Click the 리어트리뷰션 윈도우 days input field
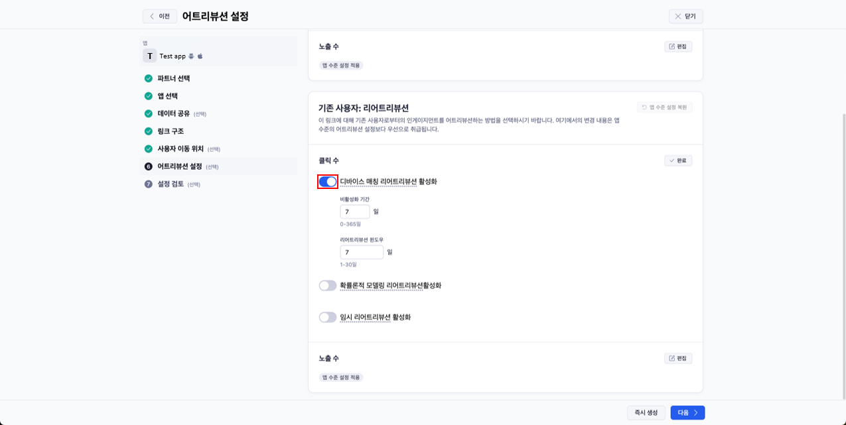The image size is (846, 425). click(362, 253)
